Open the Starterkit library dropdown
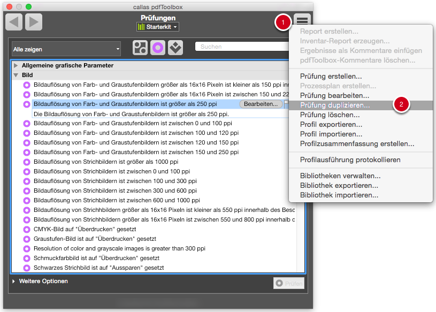Screen dimensions: 436x312 pyautogui.click(x=158, y=27)
